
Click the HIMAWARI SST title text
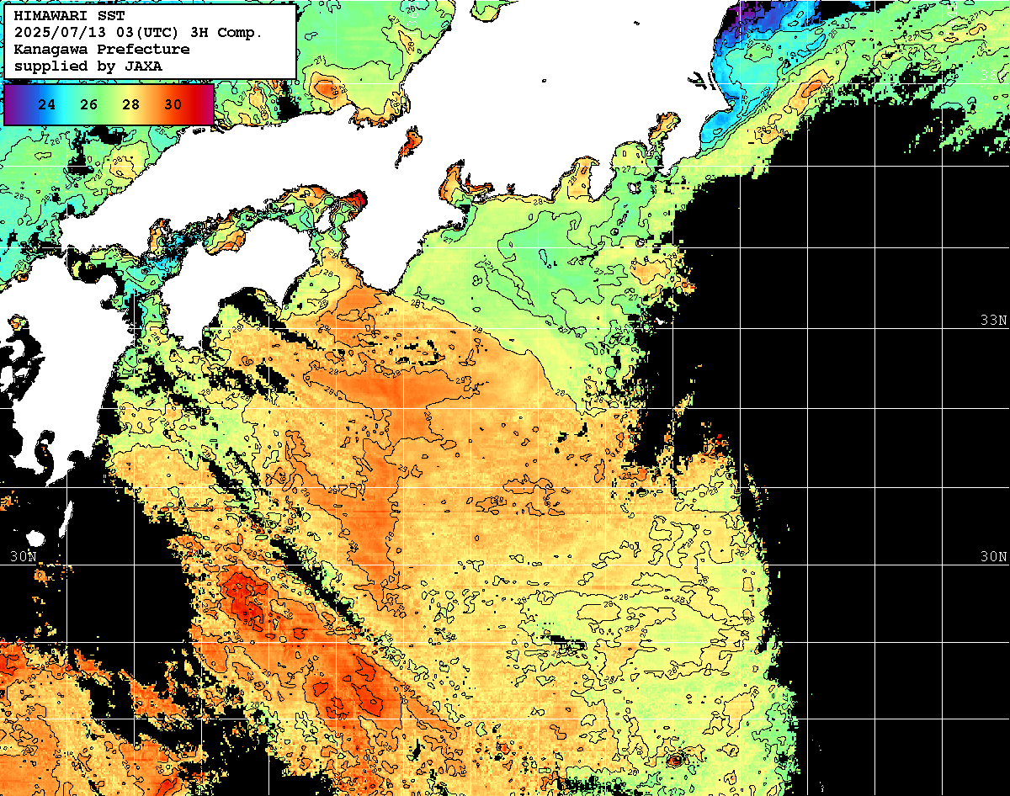69,16
